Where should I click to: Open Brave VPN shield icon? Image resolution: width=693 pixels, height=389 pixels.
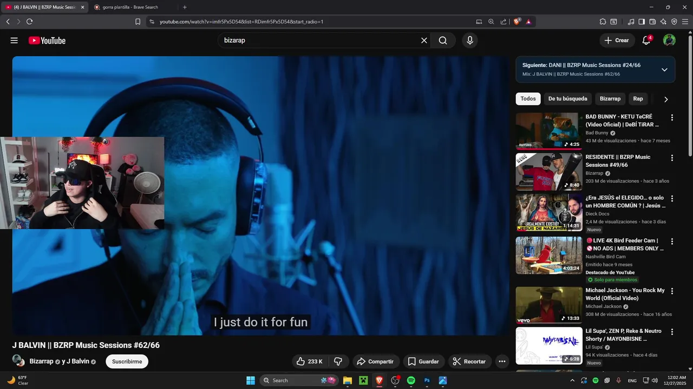[x=674, y=22]
